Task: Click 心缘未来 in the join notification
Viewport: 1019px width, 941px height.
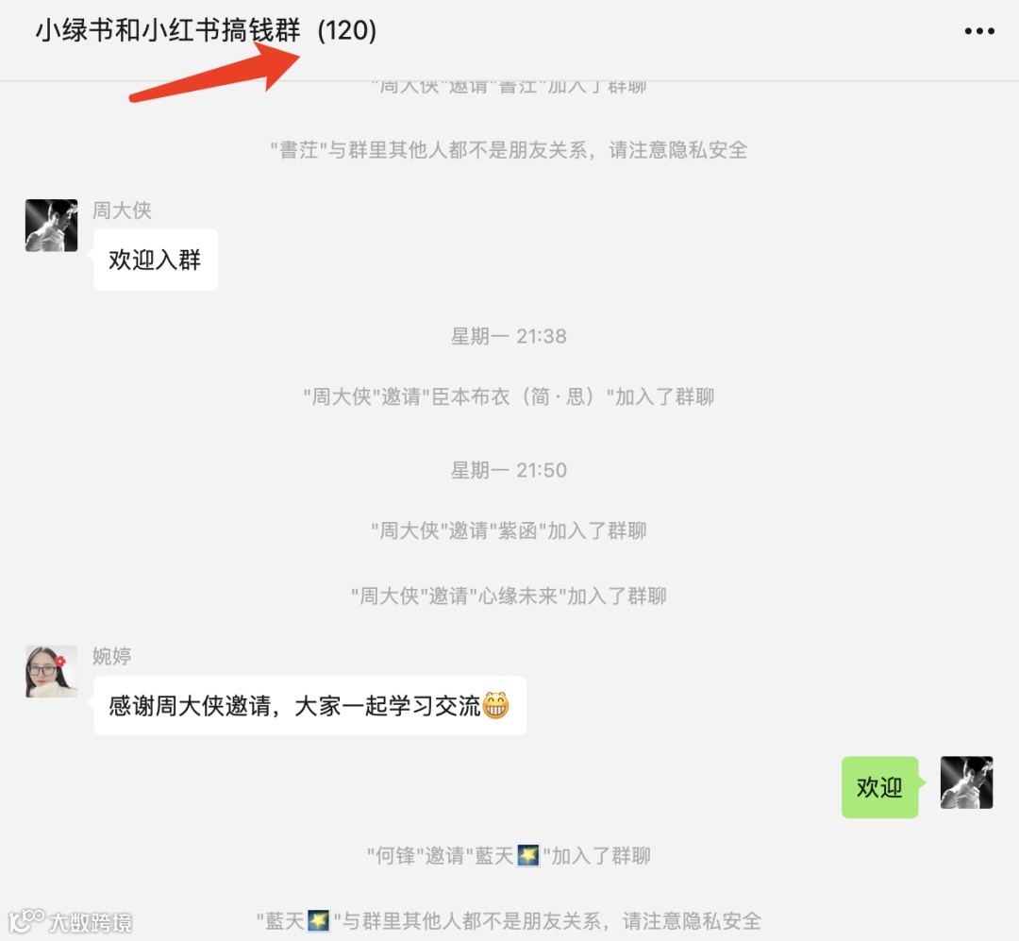Action: pyautogui.click(x=518, y=596)
